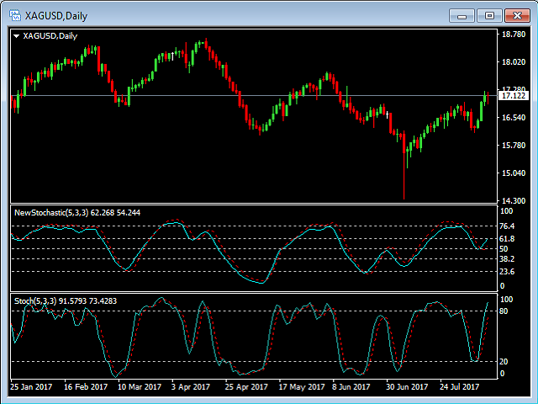Select the 61.8 level on the NewStochastic scale
This screenshot has height=404, width=538.
(x=507, y=239)
